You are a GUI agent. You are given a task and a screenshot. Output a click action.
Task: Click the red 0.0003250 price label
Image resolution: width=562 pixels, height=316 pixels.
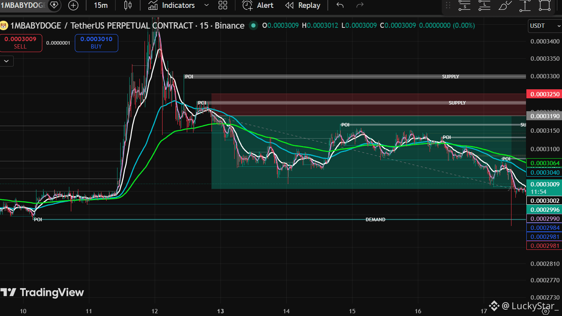(545, 94)
